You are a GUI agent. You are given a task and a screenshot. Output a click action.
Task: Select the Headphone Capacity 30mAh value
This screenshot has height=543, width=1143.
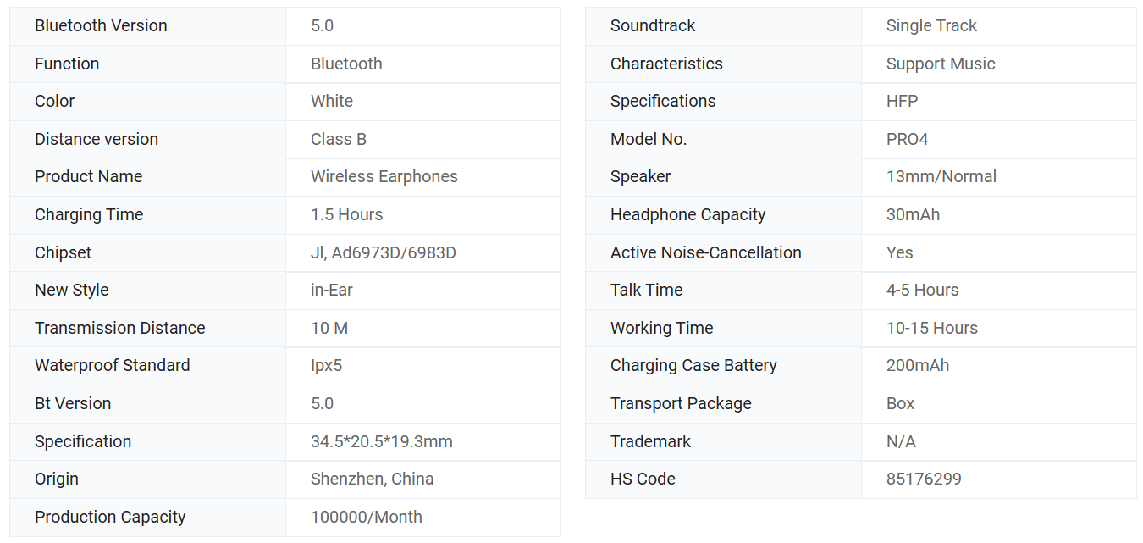coord(913,214)
